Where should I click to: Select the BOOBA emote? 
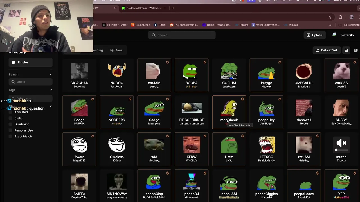(x=192, y=75)
